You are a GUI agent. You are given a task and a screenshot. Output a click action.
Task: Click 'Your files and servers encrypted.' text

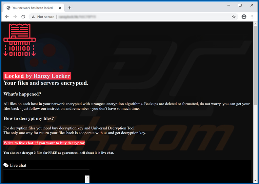click(46, 83)
